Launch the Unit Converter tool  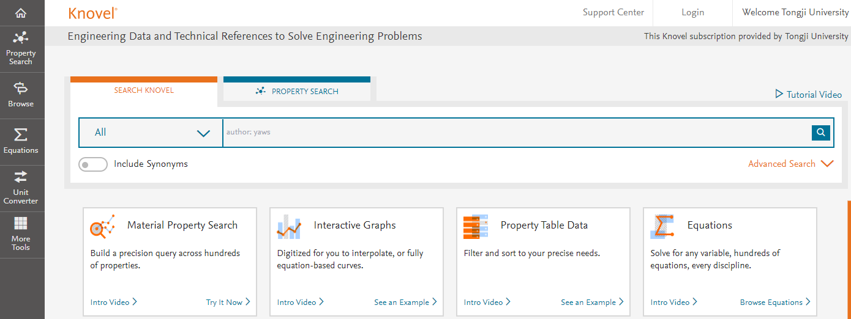[x=21, y=188]
